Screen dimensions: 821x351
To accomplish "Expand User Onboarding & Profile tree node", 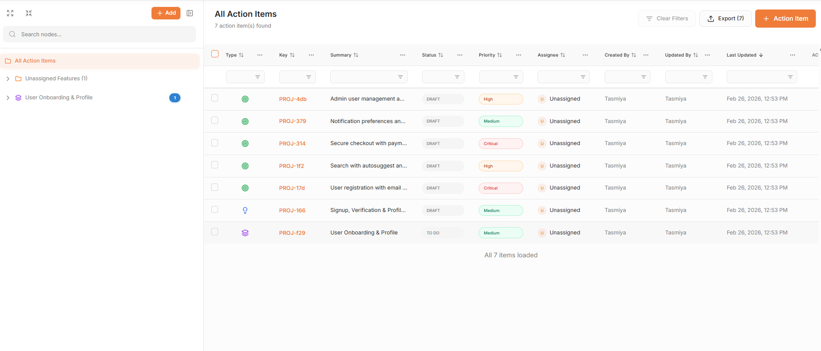I will [x=8, y=98].
